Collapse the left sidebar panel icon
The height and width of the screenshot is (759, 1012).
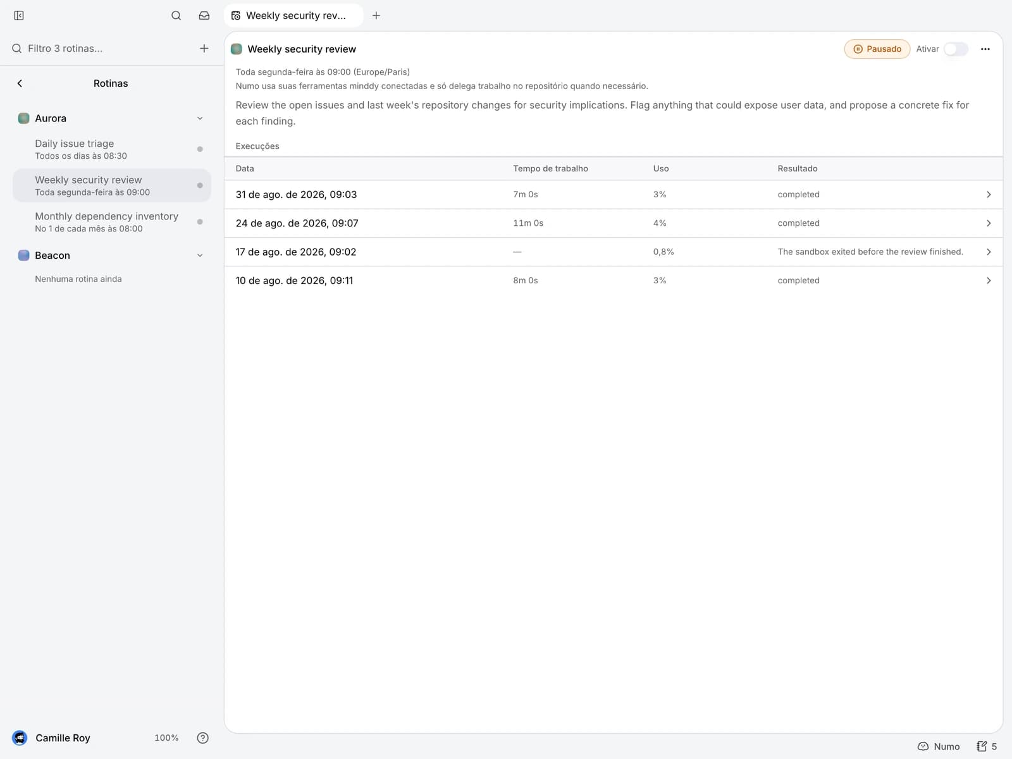pyautogui.click(x=19, y=15)
